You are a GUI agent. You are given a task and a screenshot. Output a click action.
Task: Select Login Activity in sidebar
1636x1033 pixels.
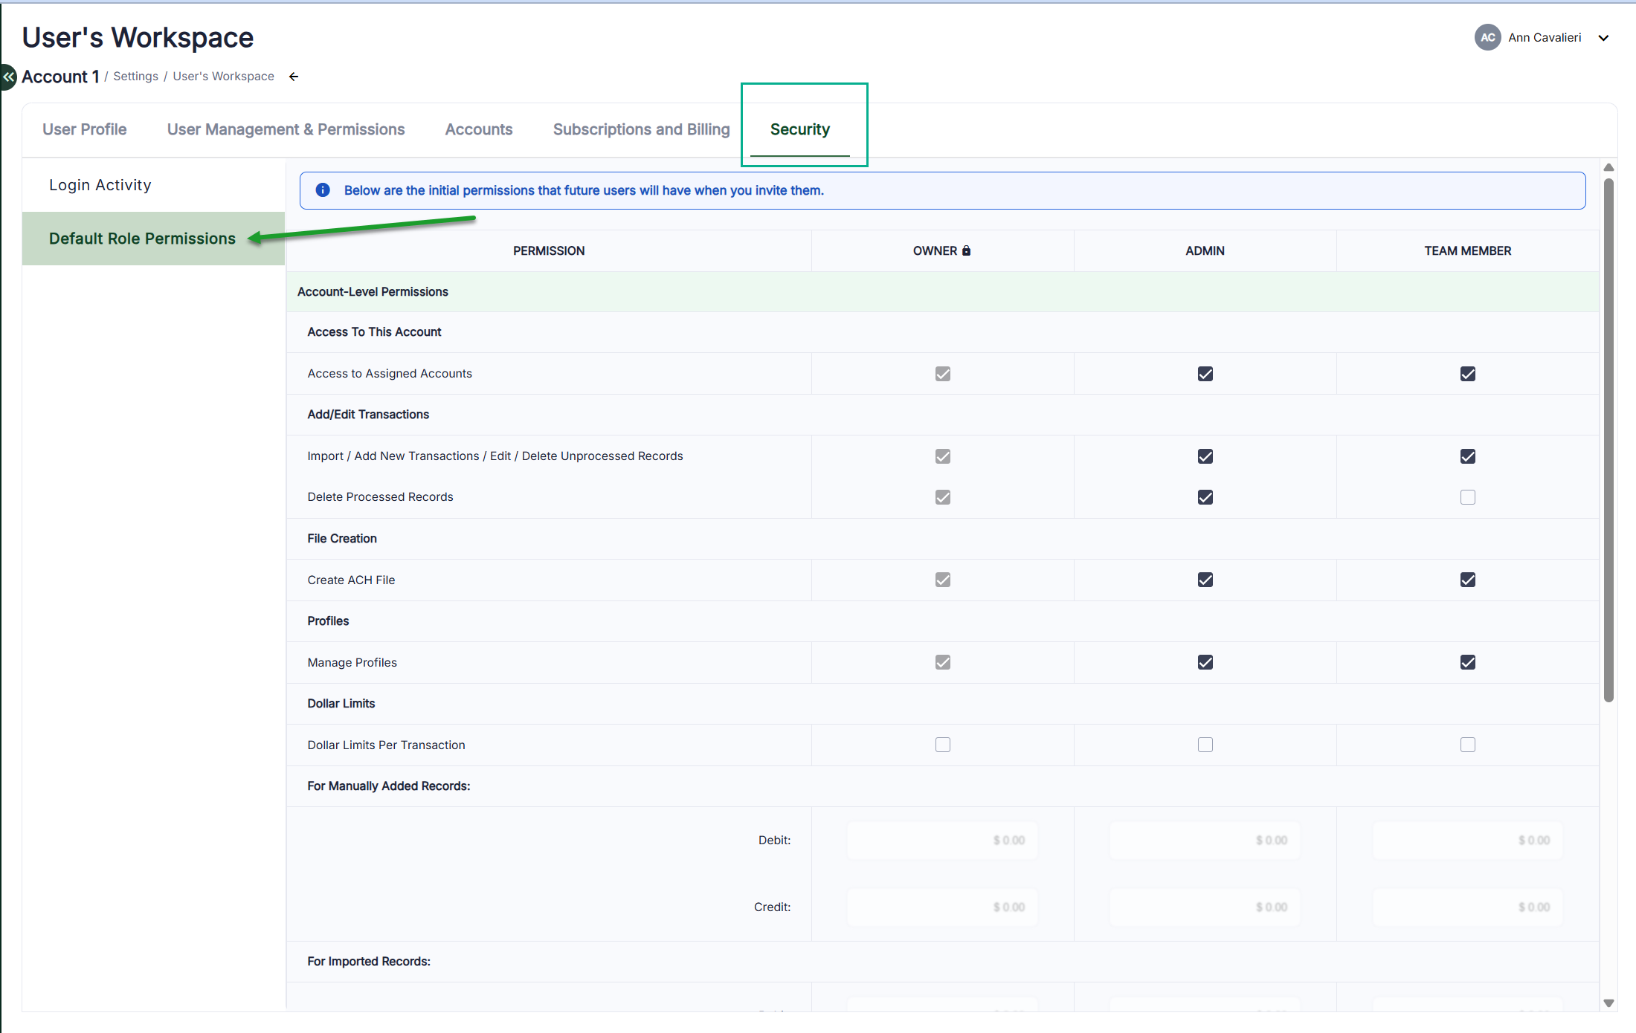click(x=100, y=185)
